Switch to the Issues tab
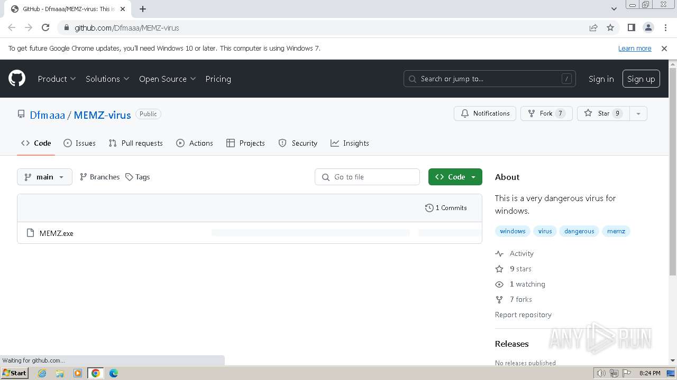 click(x=79, y=143)
